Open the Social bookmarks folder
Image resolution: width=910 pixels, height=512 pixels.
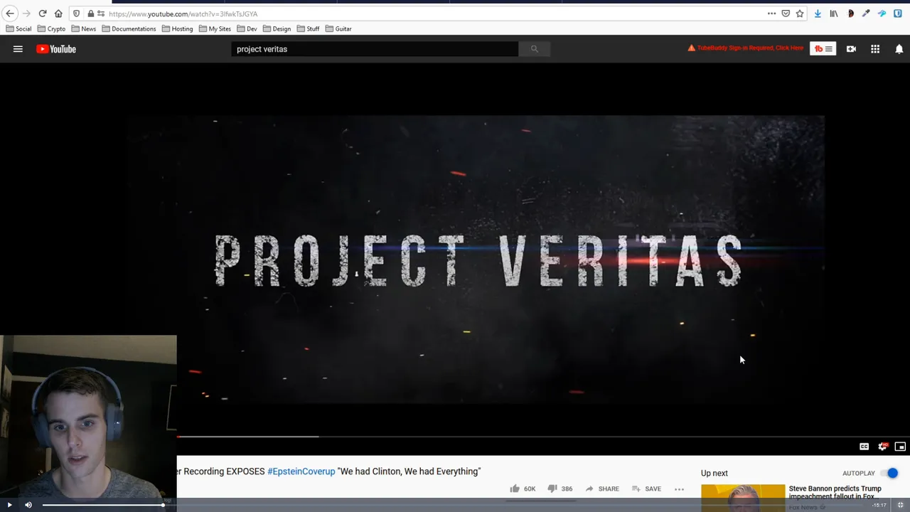[x=18, y=28]
